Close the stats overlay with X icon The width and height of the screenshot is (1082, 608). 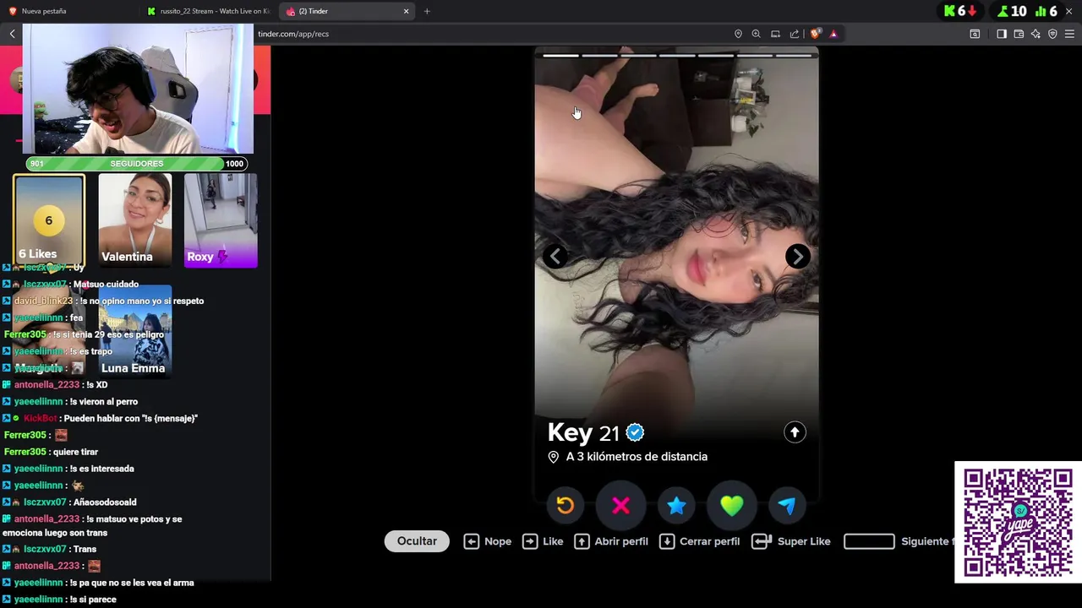coord(1071,11)
